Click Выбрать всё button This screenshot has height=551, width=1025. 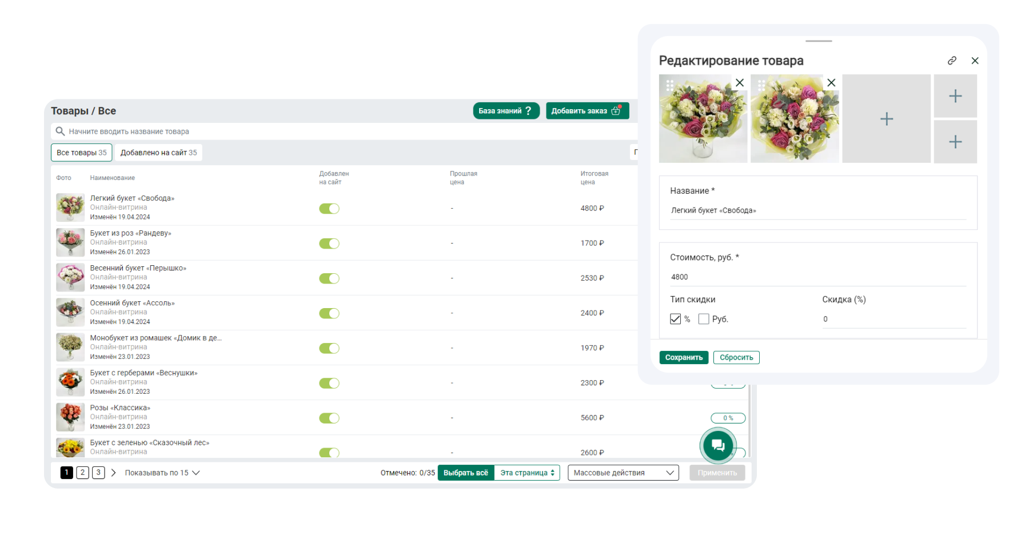[x=466, y=473]
